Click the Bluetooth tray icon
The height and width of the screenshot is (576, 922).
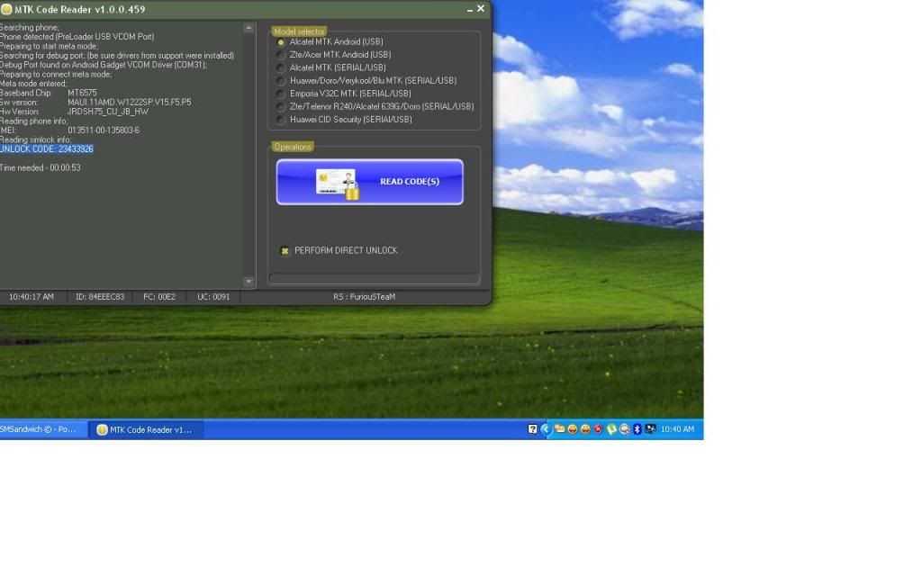coord(637,429)
